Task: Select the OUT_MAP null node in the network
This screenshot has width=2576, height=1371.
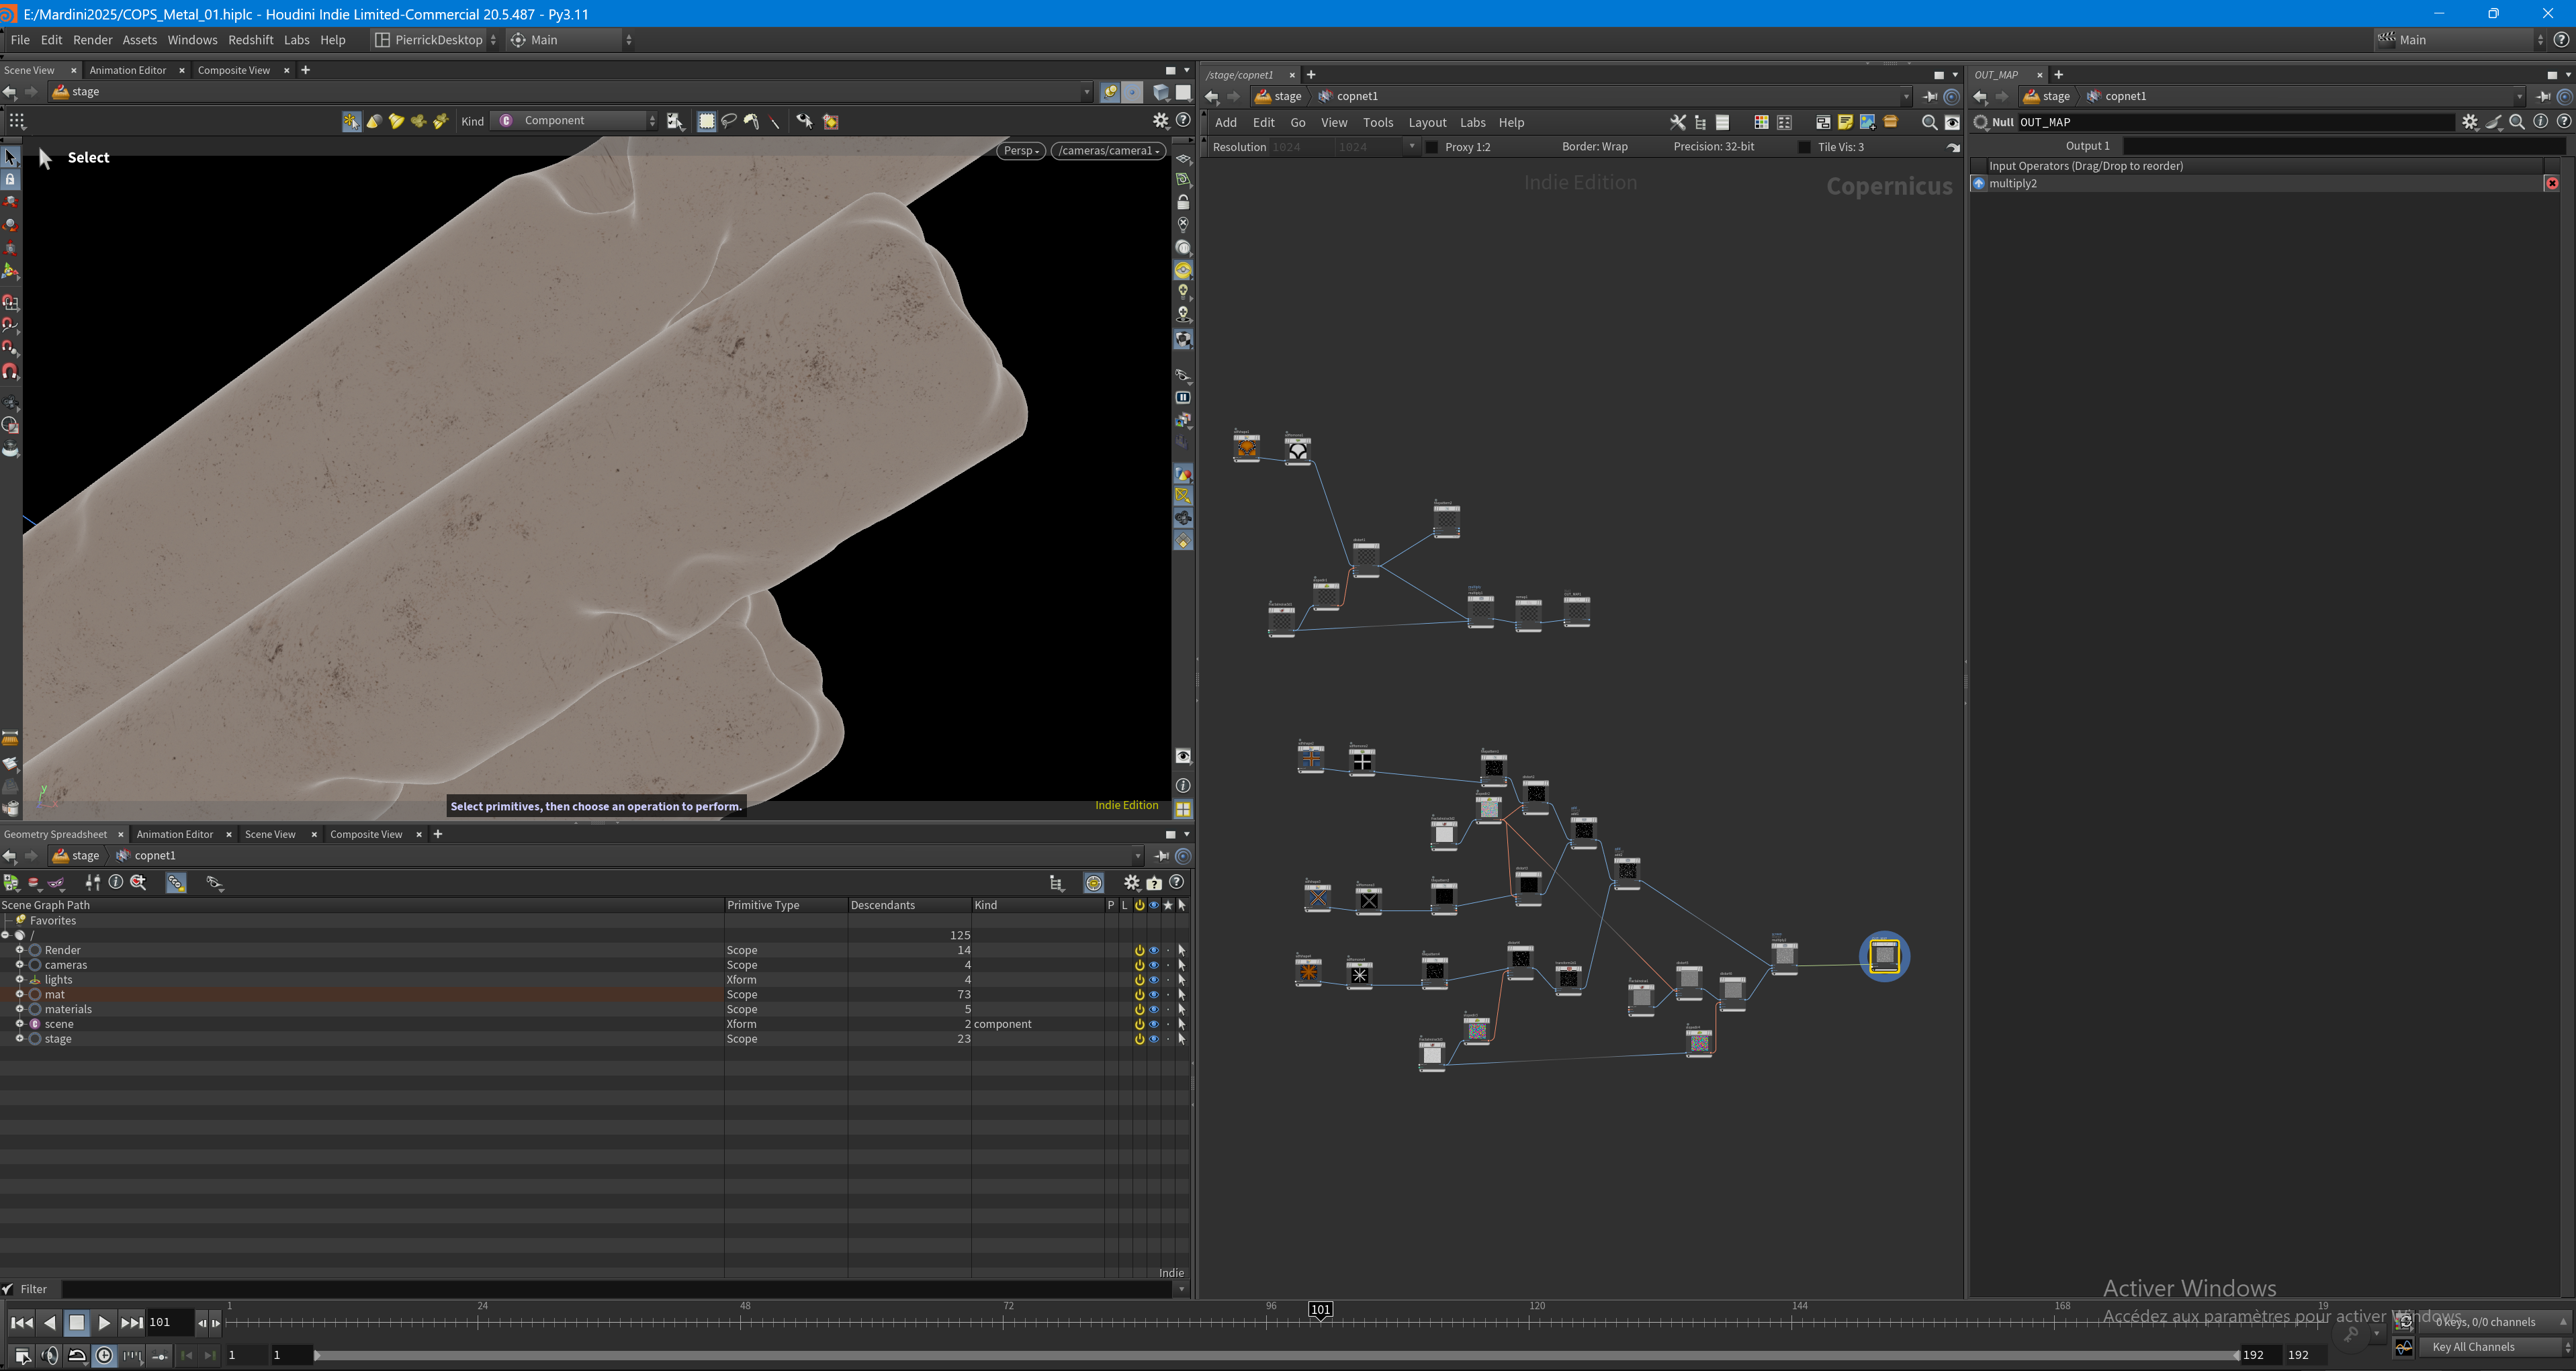Action: pos(1884,956)
